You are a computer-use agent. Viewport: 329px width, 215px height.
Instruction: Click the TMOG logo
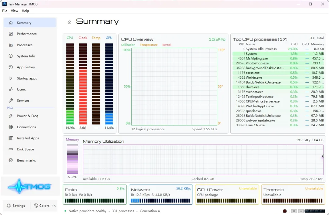pyautogui.click(x=30, y=186)
